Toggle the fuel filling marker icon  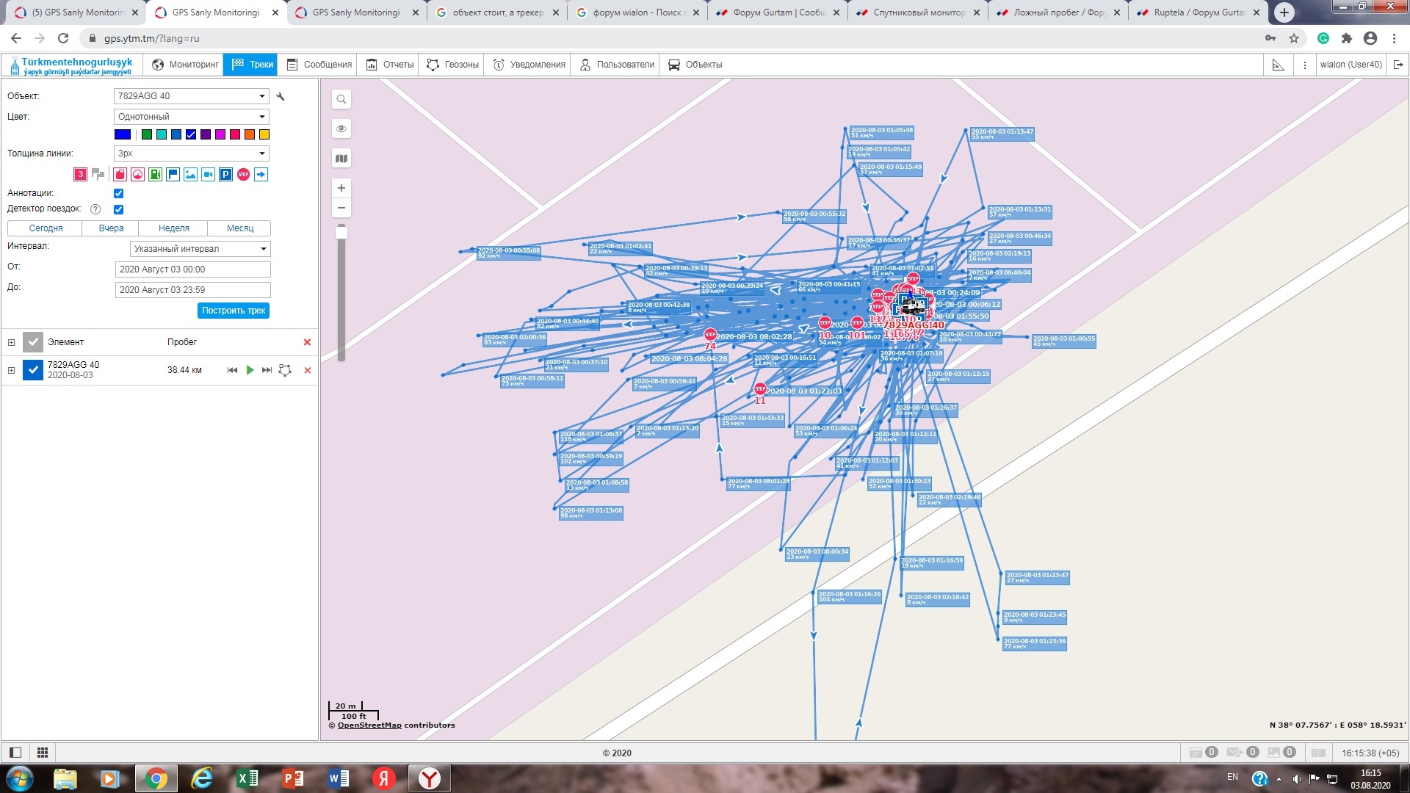[x=155, y=174]
